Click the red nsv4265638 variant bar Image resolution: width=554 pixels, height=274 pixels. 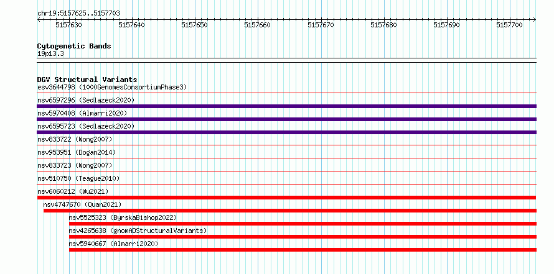(303, 237)
